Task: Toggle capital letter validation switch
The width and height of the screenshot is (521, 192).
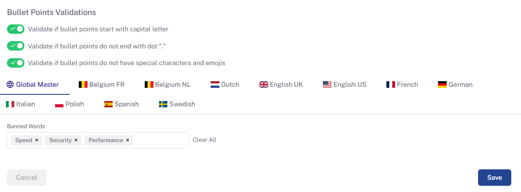Action: click(16, 29)
